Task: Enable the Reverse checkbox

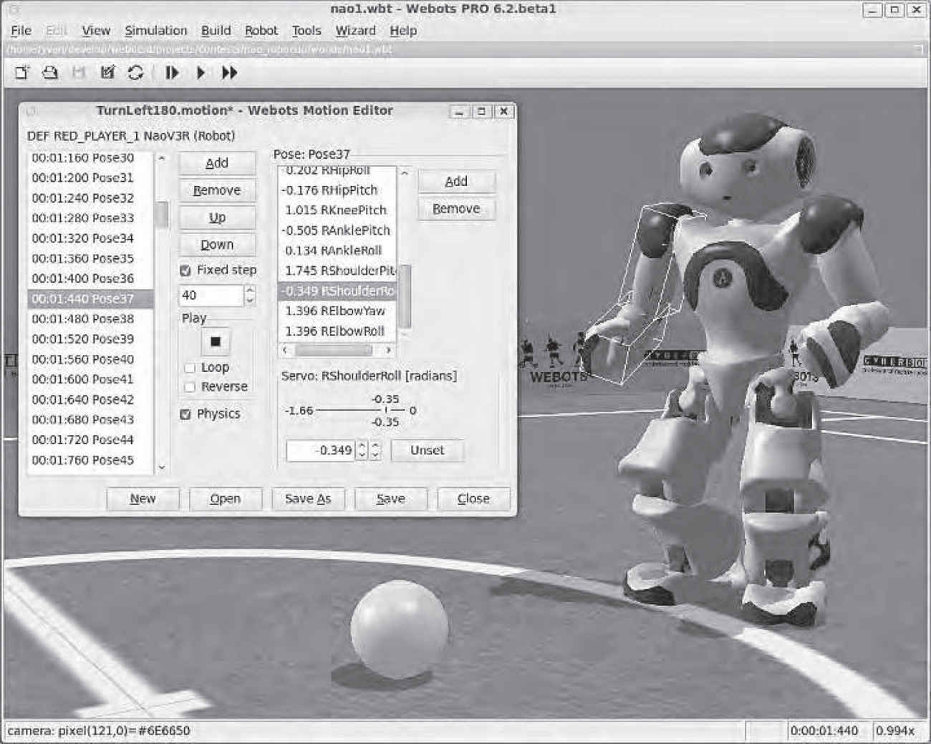Action: (x=190, y=387)
